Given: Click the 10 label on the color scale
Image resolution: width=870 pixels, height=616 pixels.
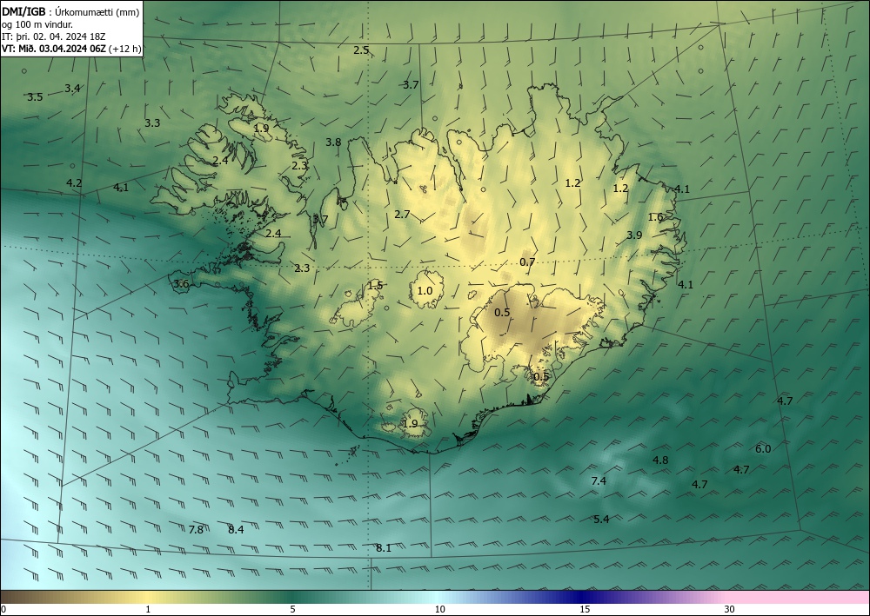Looking at the screenshot, I should click(x=439, y=610).
